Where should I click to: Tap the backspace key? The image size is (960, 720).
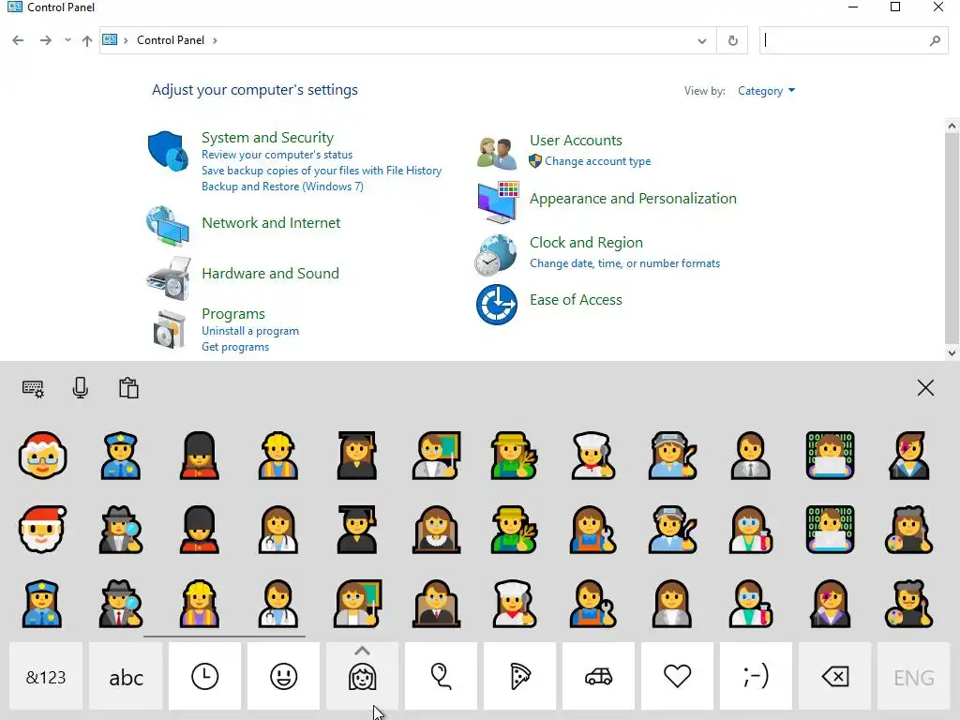click(834, 677)
